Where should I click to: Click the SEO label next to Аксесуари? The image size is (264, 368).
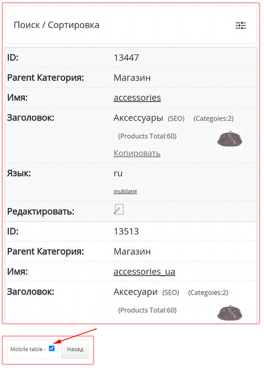pos(171,292)
